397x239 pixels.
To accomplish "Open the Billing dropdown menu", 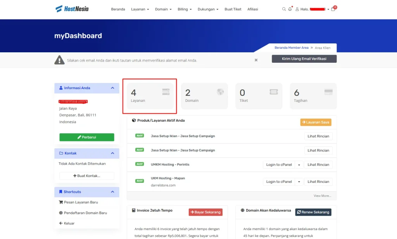I will tap(185, 9).
